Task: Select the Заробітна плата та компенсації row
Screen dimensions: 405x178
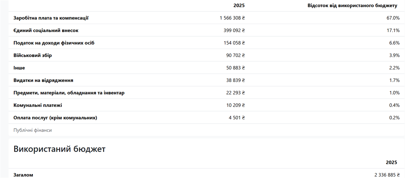Action: point(206,18)
